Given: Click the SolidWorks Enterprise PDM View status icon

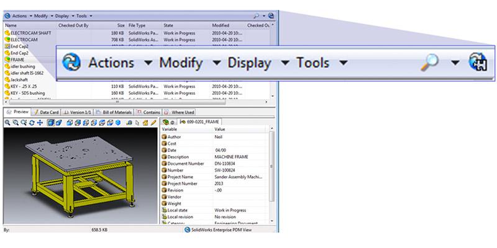Looking at the screenshot, I should (188, 230).
